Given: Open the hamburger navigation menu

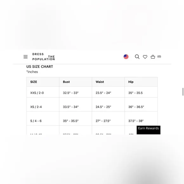Looking at the screenshot, I should point(25,57).
